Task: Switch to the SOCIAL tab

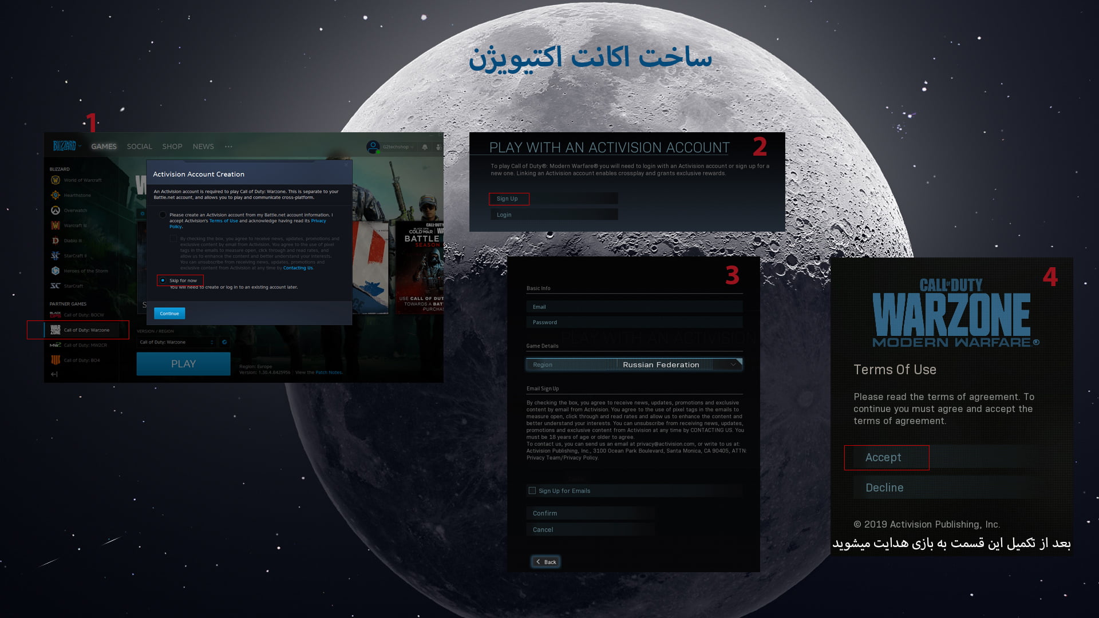Action: pos(139,146)
